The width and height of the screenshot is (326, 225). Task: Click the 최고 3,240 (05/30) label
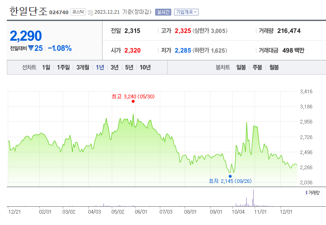tap(133, 96)
